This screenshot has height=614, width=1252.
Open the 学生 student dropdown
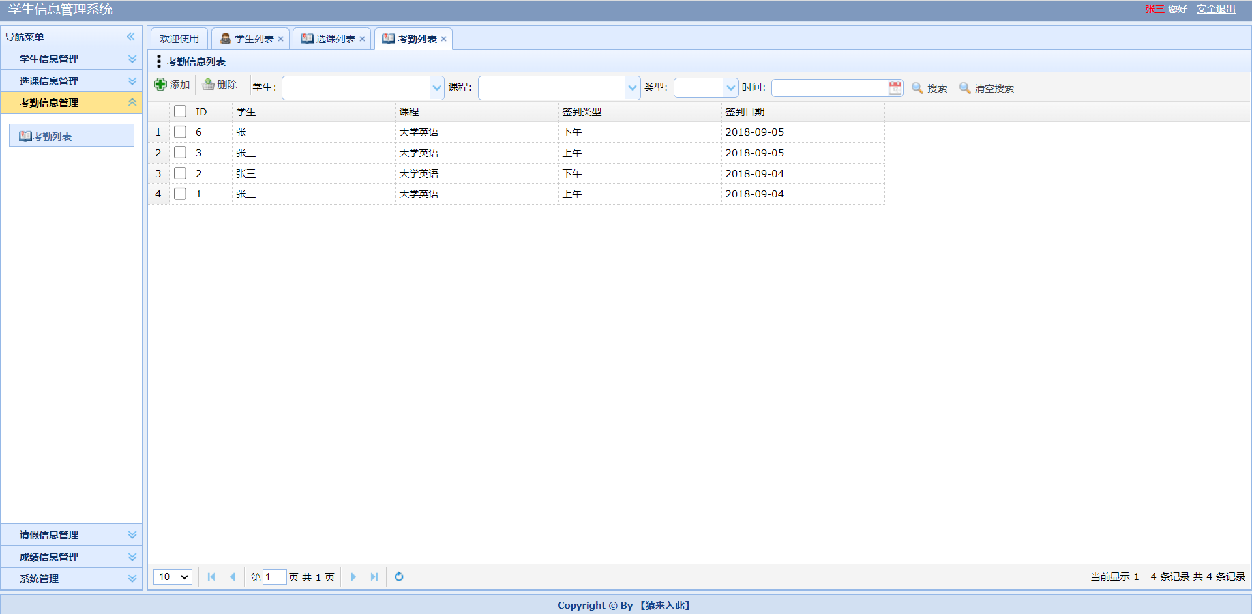click(x=437, y=88)
